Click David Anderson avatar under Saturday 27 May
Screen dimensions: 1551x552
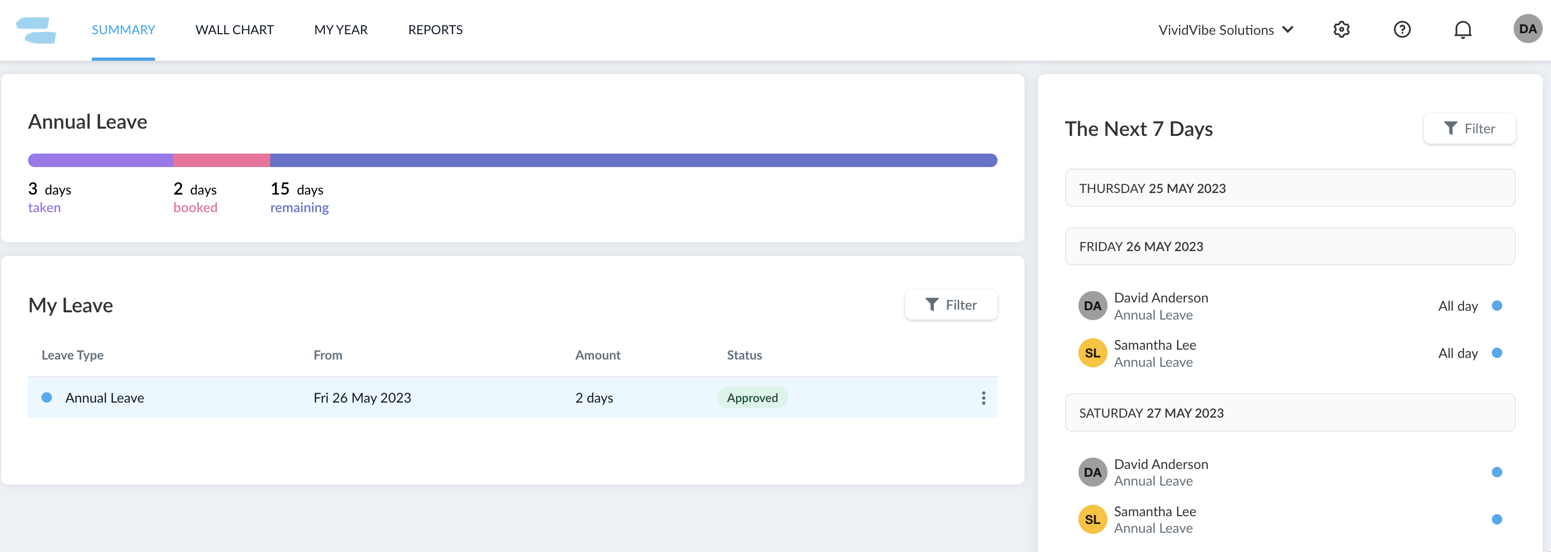click(1092, 473)
